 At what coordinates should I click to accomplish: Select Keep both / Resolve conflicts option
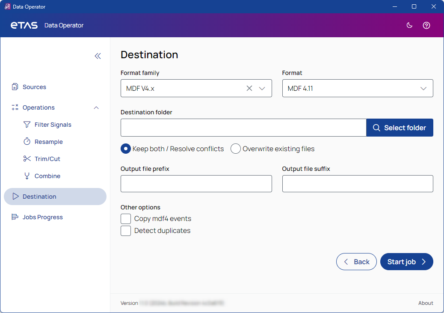coord(126,149)
